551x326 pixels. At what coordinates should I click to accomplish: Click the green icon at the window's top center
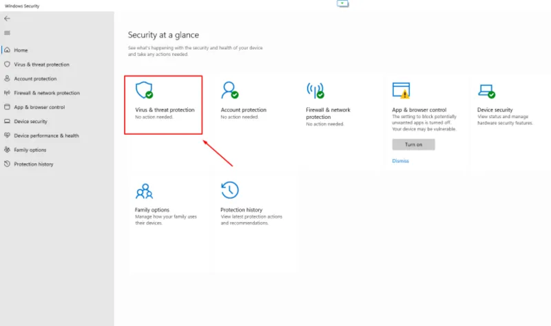[x=342, y=3]
